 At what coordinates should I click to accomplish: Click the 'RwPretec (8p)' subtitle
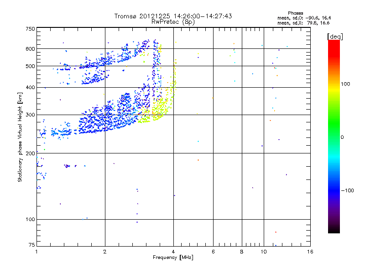[173, 22]
